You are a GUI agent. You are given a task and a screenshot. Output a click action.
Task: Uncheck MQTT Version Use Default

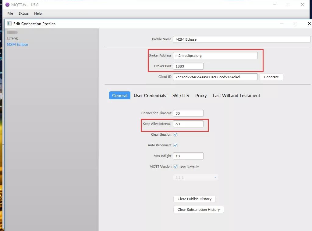tap(175, 167)
